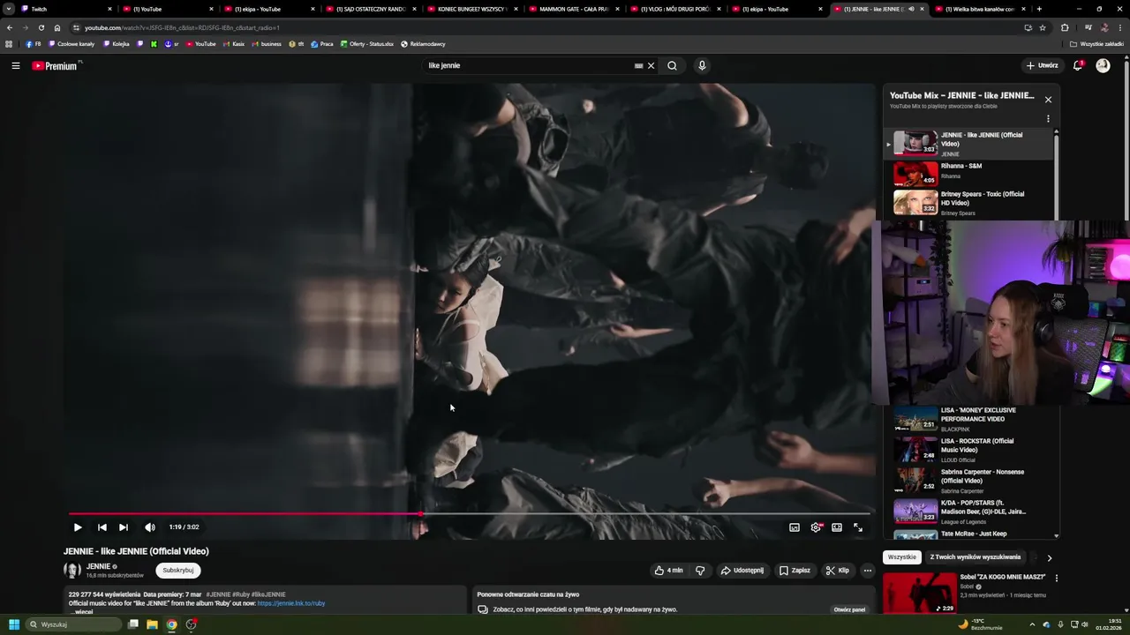Viewport: 1130px width, 635px height.
Task: Open a new browser tab
Action: click(x=1039, y=9)
